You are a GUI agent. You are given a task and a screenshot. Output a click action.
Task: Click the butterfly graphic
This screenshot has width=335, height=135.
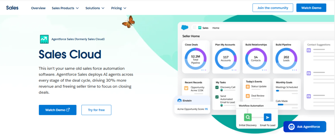pyautogui.click(x=128, y=22)
